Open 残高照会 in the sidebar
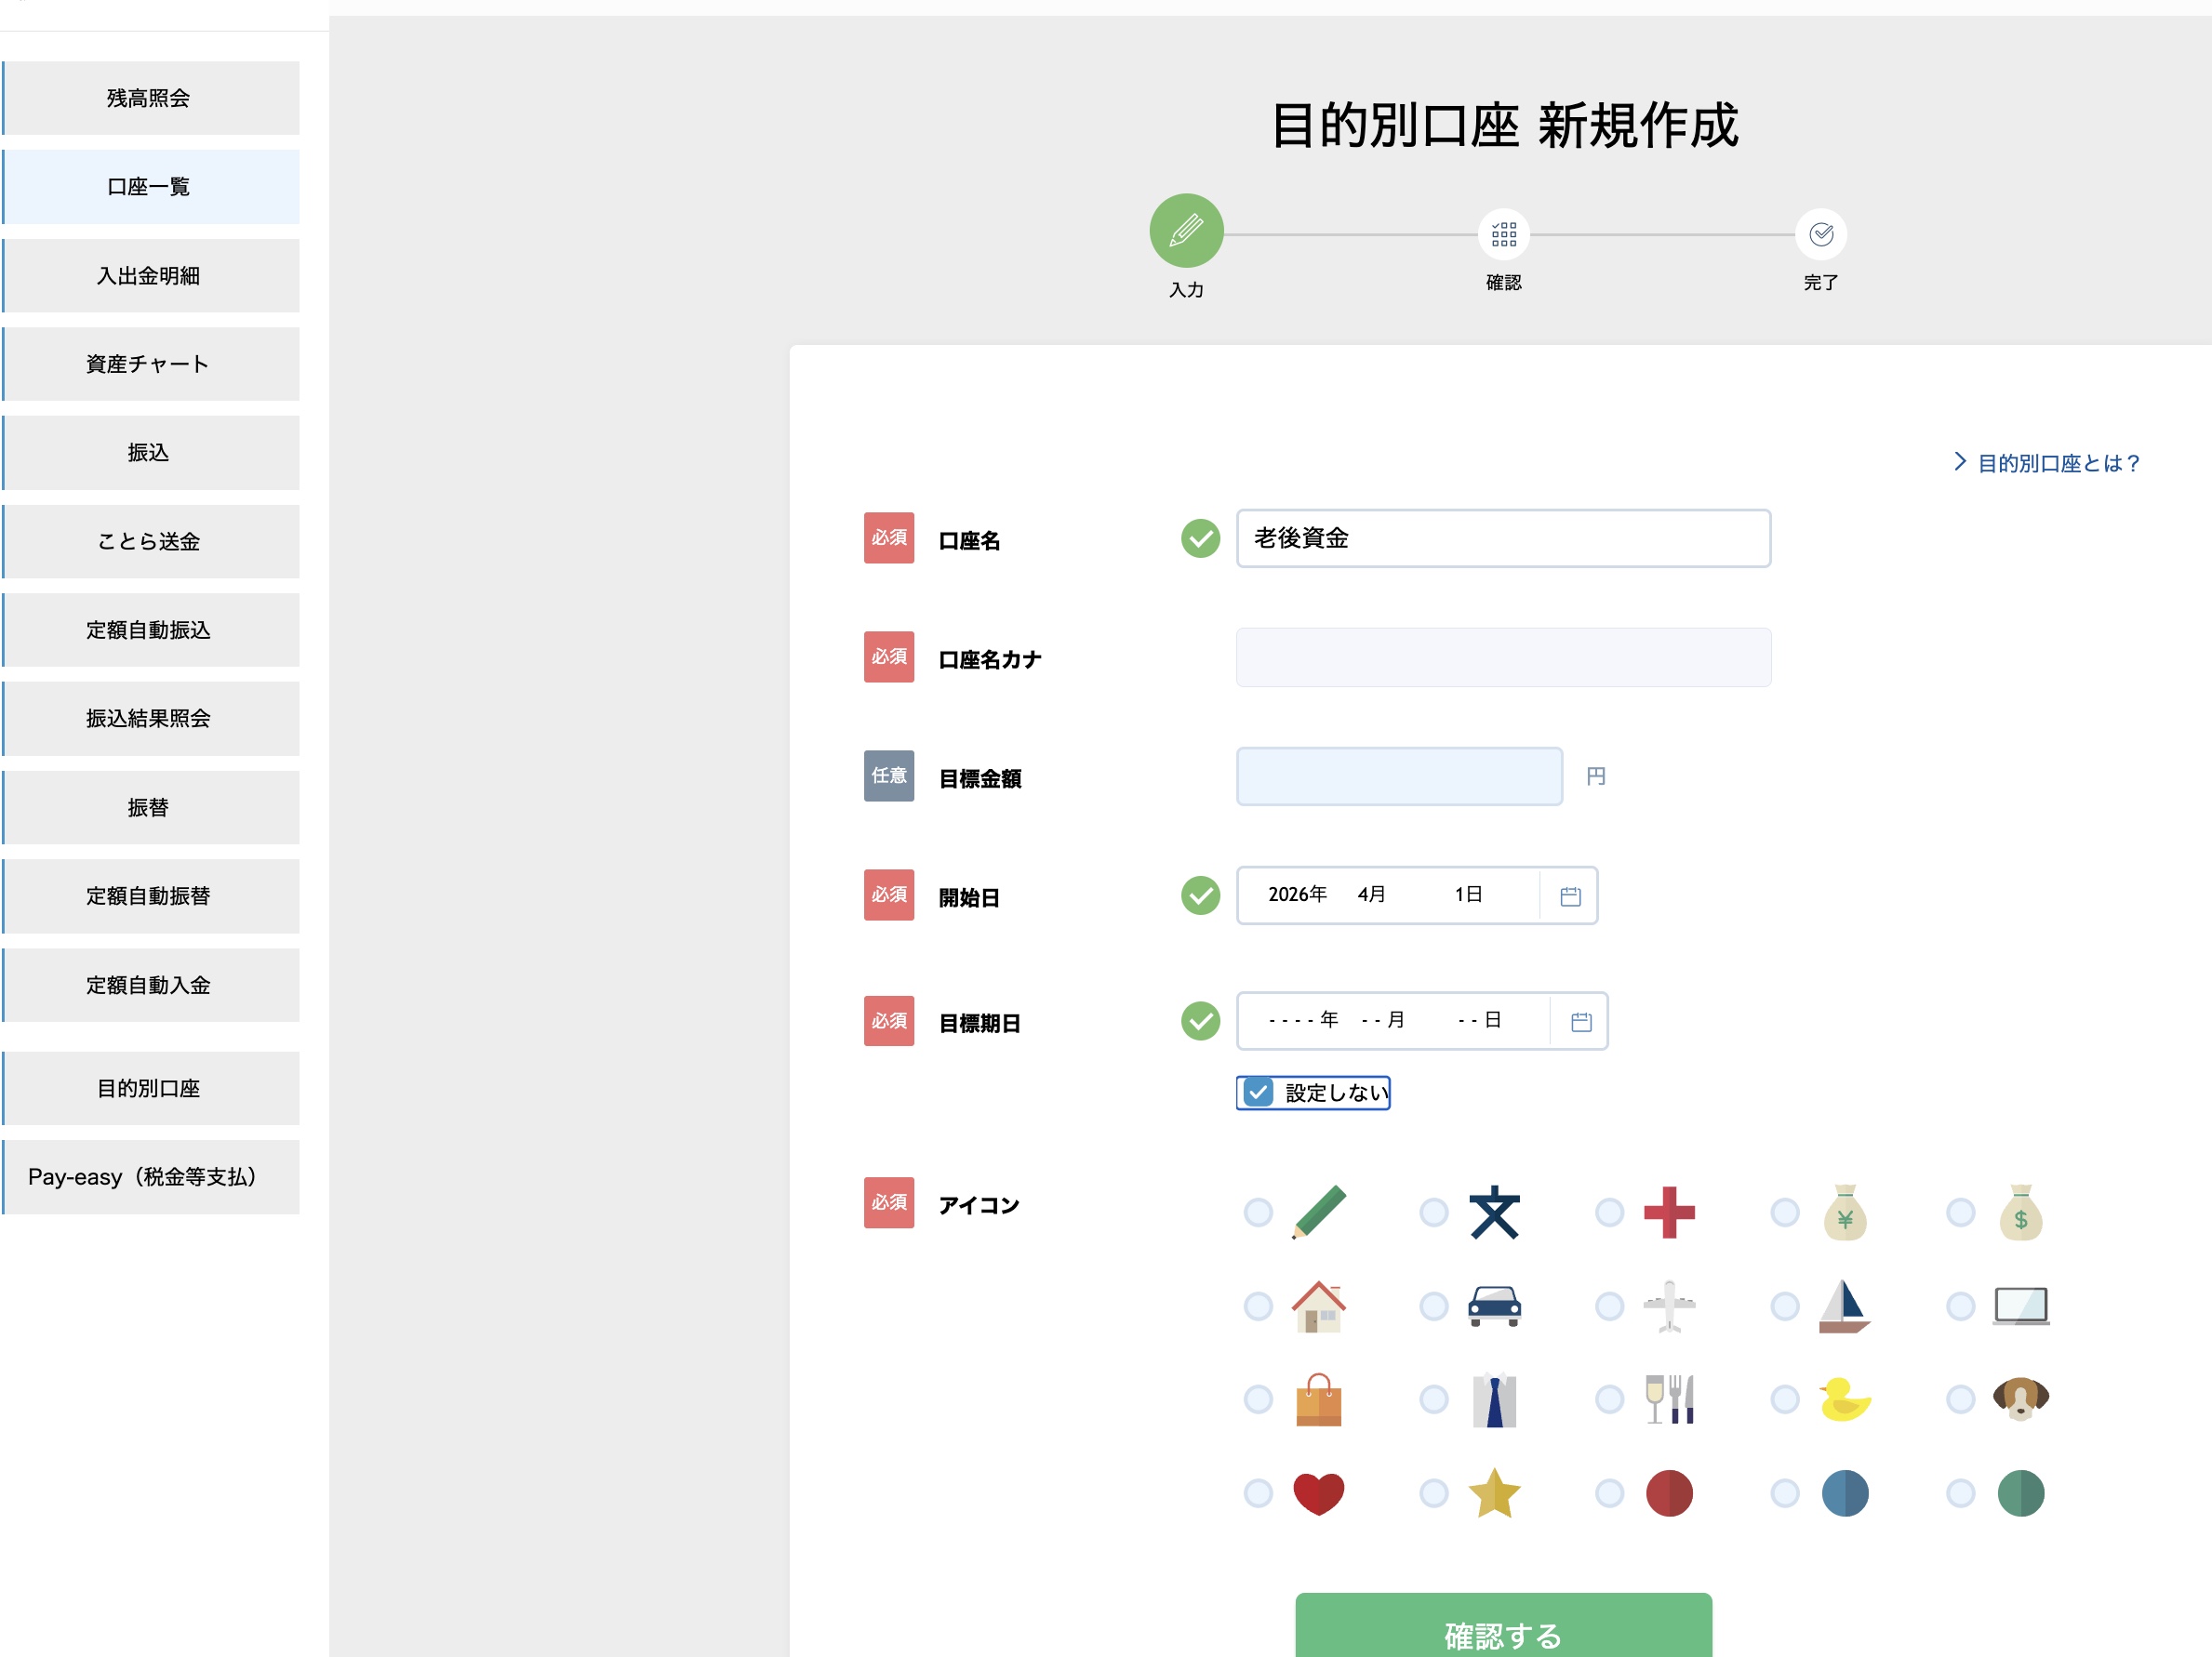 149,98
